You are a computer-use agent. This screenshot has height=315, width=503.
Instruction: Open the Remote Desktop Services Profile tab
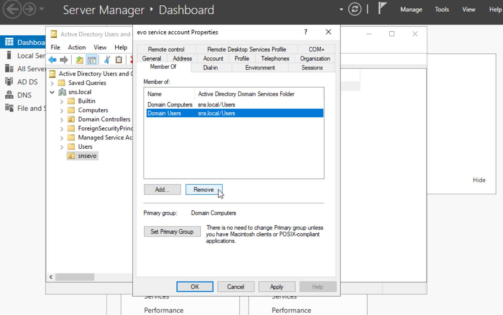(x=247, y=49)
